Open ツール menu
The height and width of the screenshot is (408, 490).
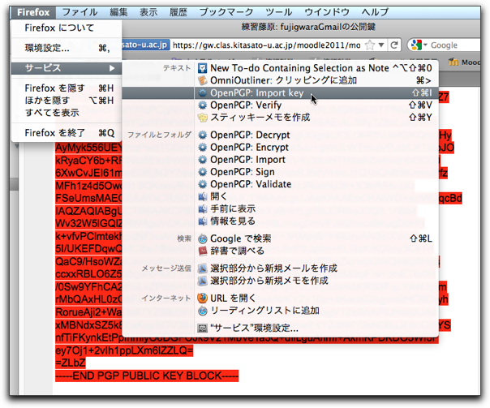[x=279, y=12]
